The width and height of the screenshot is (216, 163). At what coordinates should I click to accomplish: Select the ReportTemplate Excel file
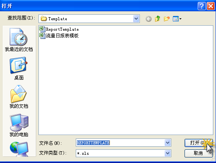(x=59, y=29)
